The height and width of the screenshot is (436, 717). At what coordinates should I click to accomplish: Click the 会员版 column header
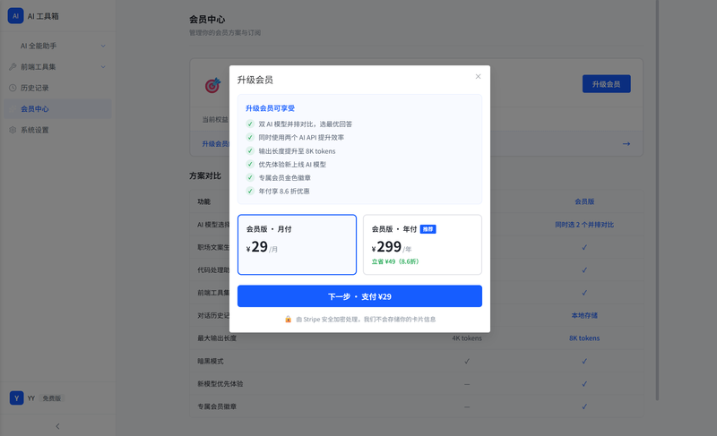[584, 201]
